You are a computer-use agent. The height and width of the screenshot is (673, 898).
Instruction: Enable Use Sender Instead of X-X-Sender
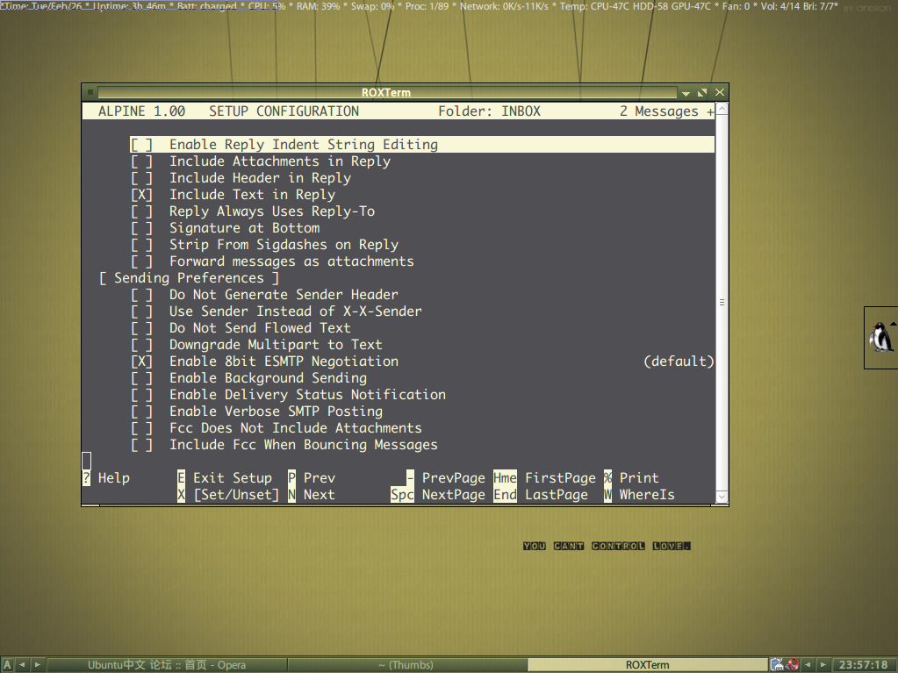point(141,311)
